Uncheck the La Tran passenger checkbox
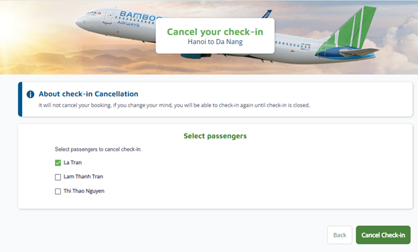Viewport: 418px width, 252px height. click(58, 163)
